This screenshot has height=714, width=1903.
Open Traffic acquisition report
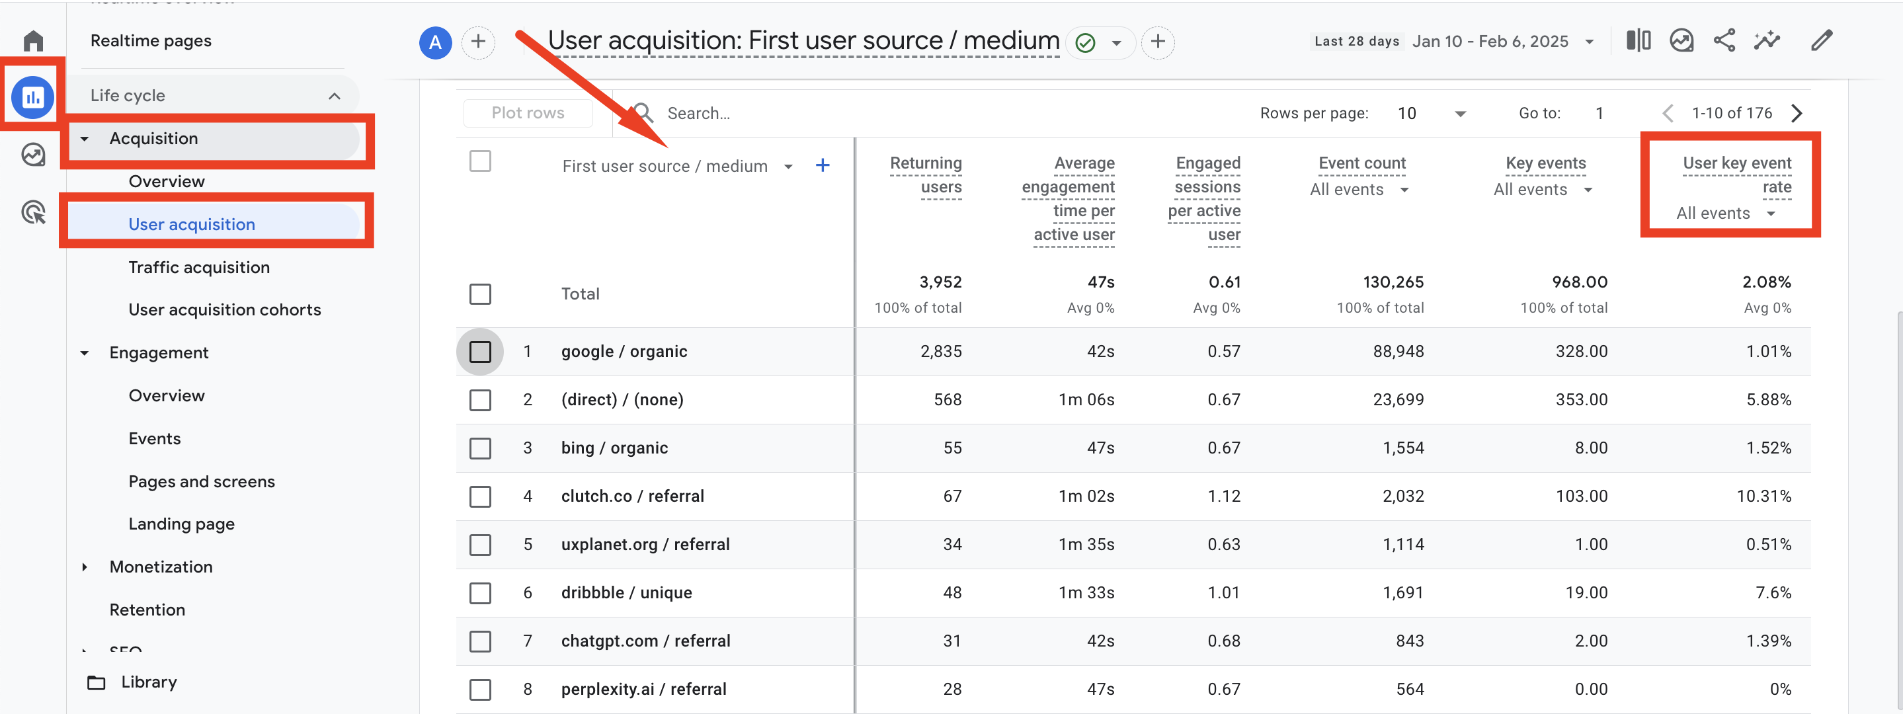coord(199,267)
